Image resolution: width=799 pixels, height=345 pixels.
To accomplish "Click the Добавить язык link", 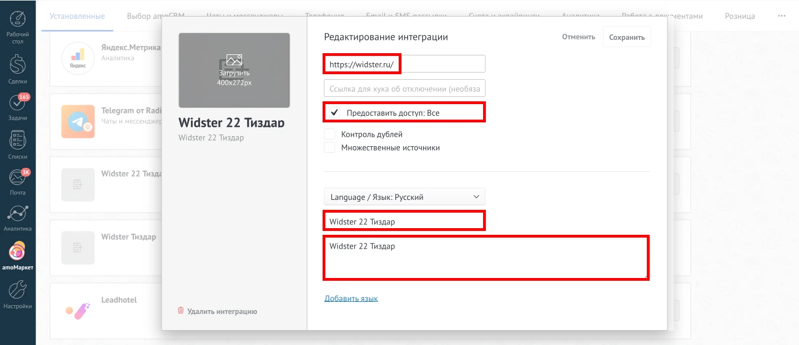I will point(351,298).
